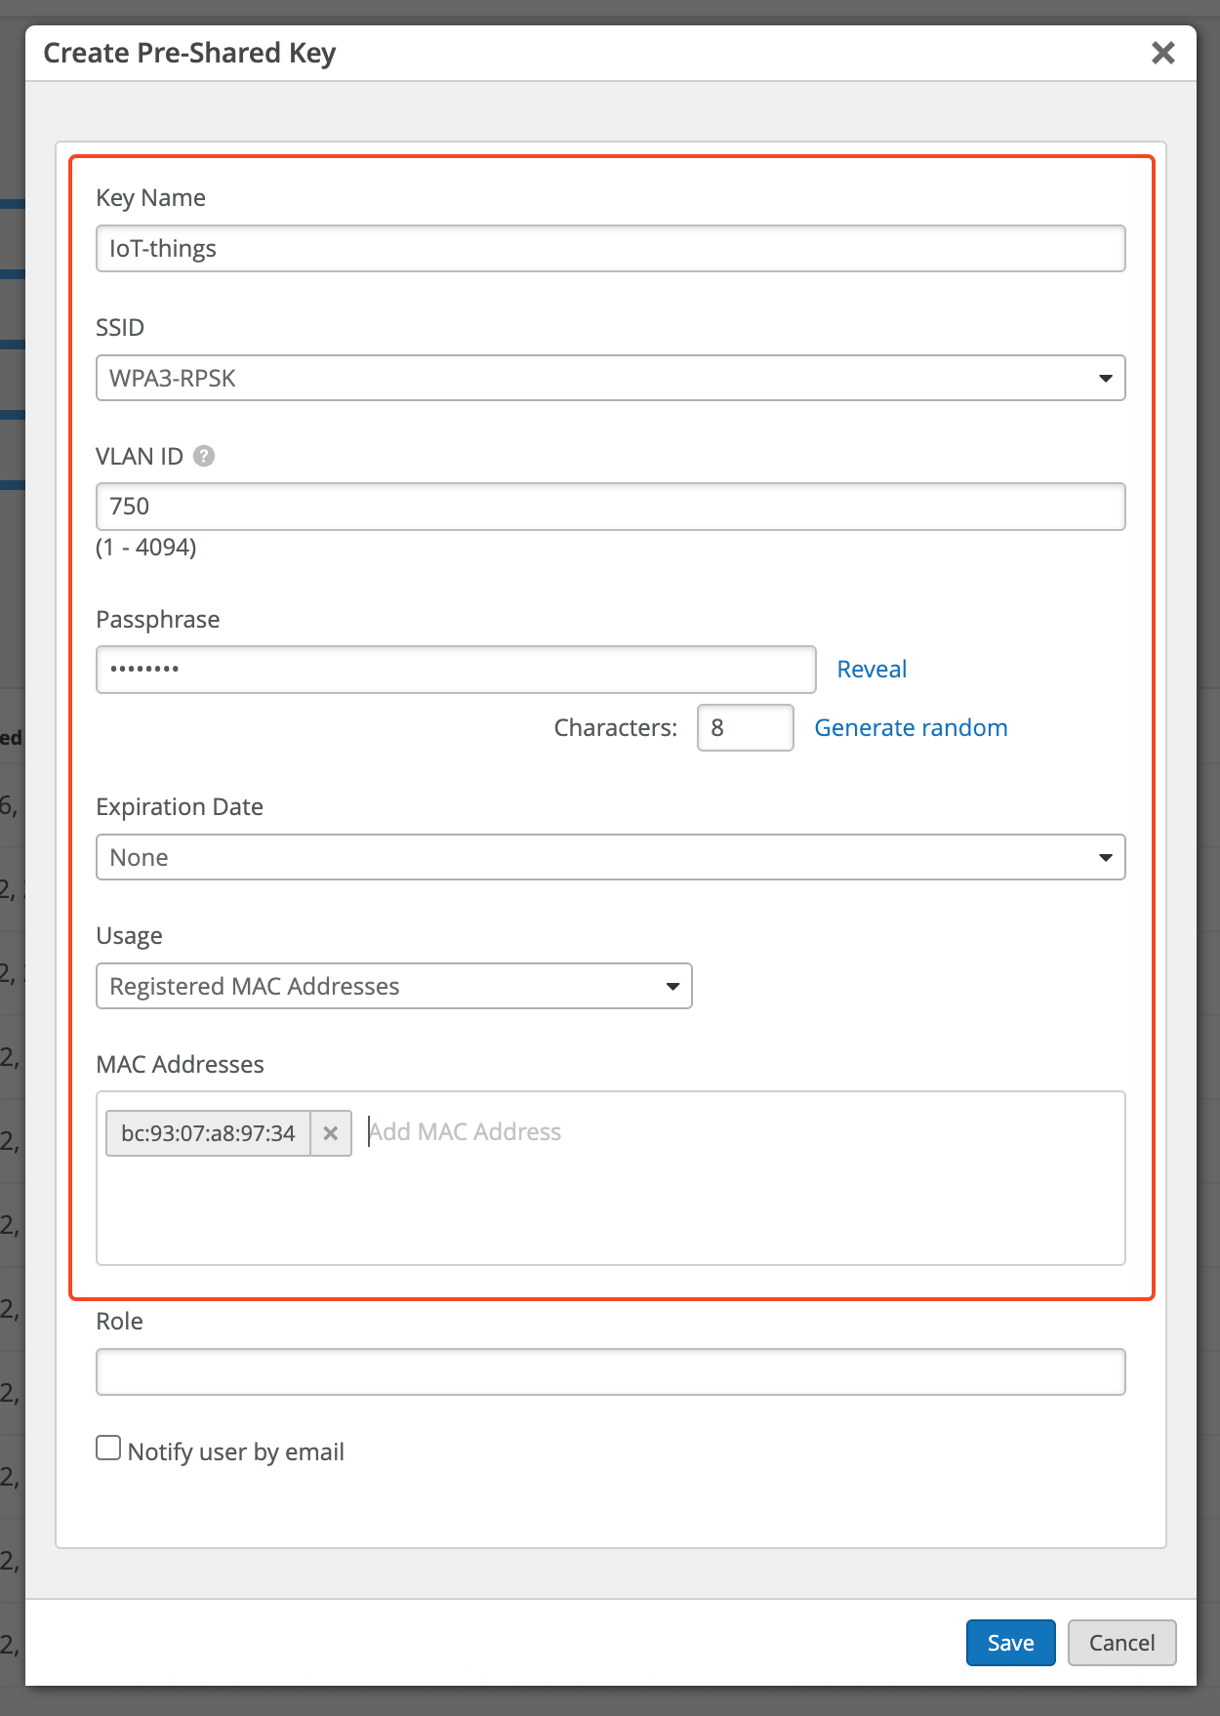Expand the Expiration Date dropdown
The image size is (1220, 1716).
coord(610,857)
